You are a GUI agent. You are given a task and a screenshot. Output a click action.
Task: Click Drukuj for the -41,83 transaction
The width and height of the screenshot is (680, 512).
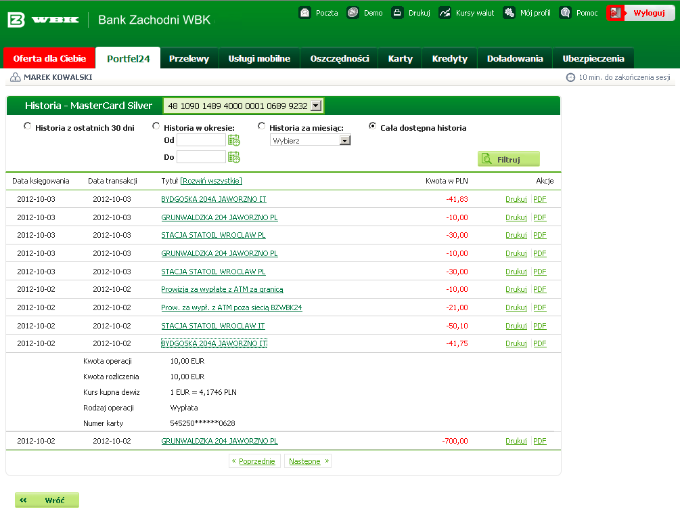click(516, 199)
